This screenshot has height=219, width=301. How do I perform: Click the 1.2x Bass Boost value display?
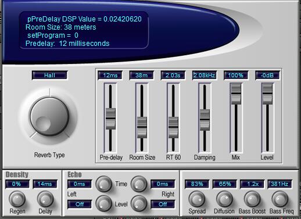pyautogui.click(x=252, y=184)
